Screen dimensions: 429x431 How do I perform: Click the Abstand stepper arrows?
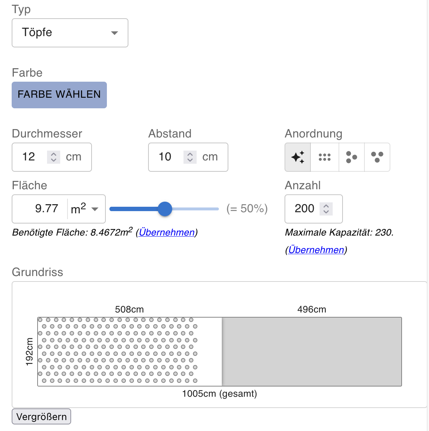(190, 157)
